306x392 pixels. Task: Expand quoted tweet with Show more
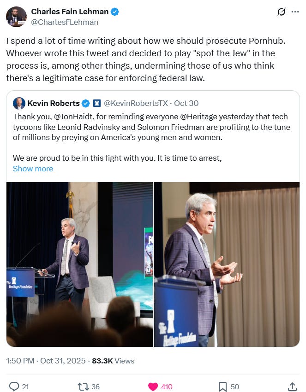33,169
